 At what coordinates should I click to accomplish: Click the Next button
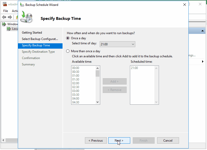[119, 140]
